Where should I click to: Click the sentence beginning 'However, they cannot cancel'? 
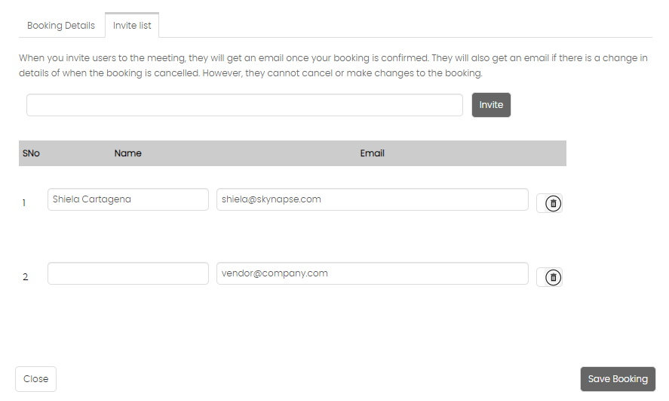[342, 73]
